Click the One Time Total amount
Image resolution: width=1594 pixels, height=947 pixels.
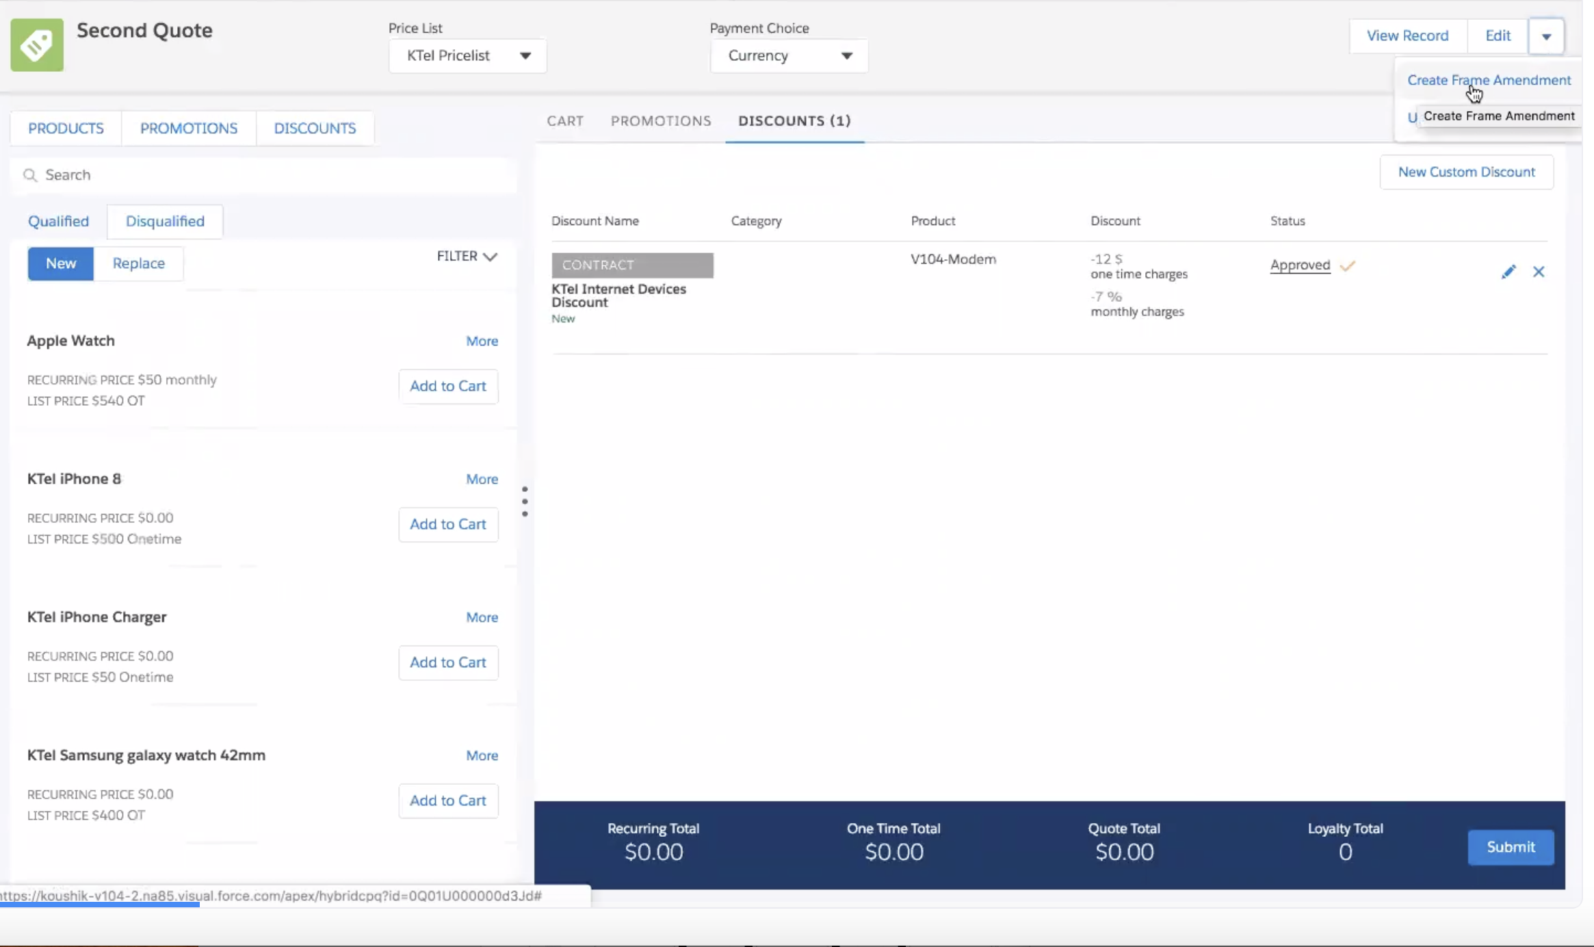coord(893,853)
